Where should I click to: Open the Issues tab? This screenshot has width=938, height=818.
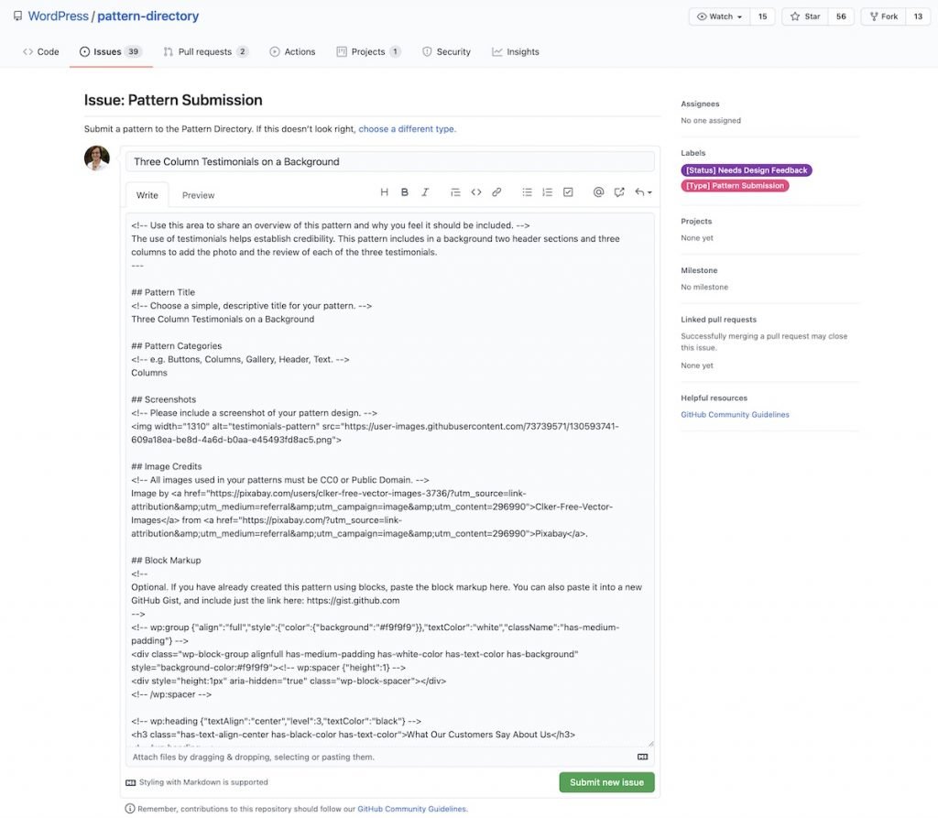point(111,52)
